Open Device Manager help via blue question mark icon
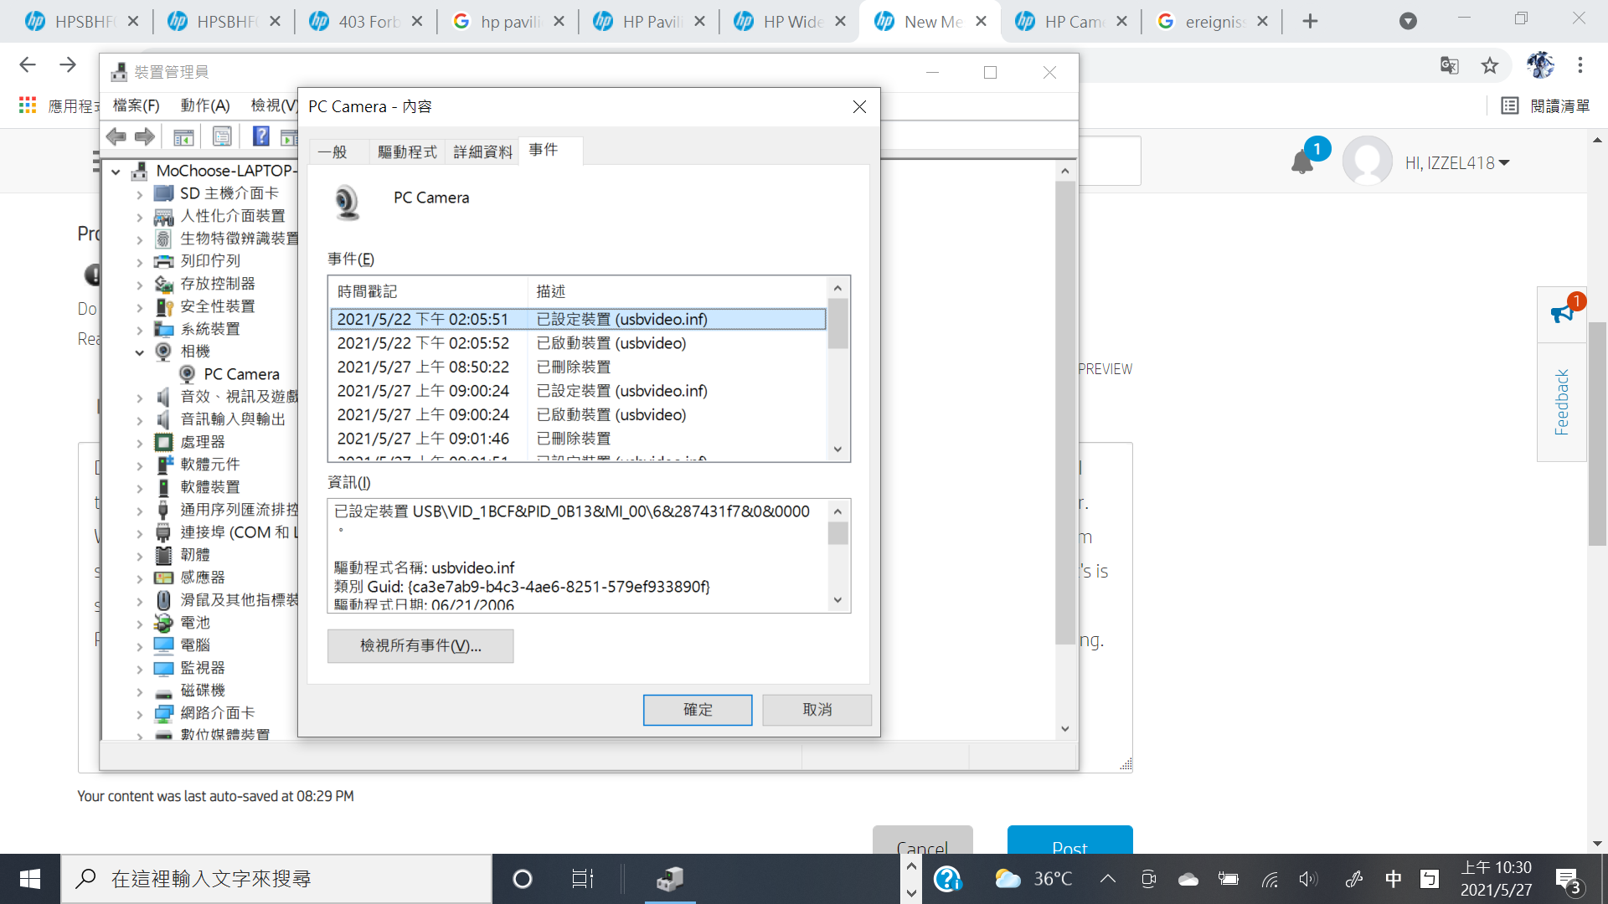The width and height of the screenshot is (1608, 904). [261, 136]
